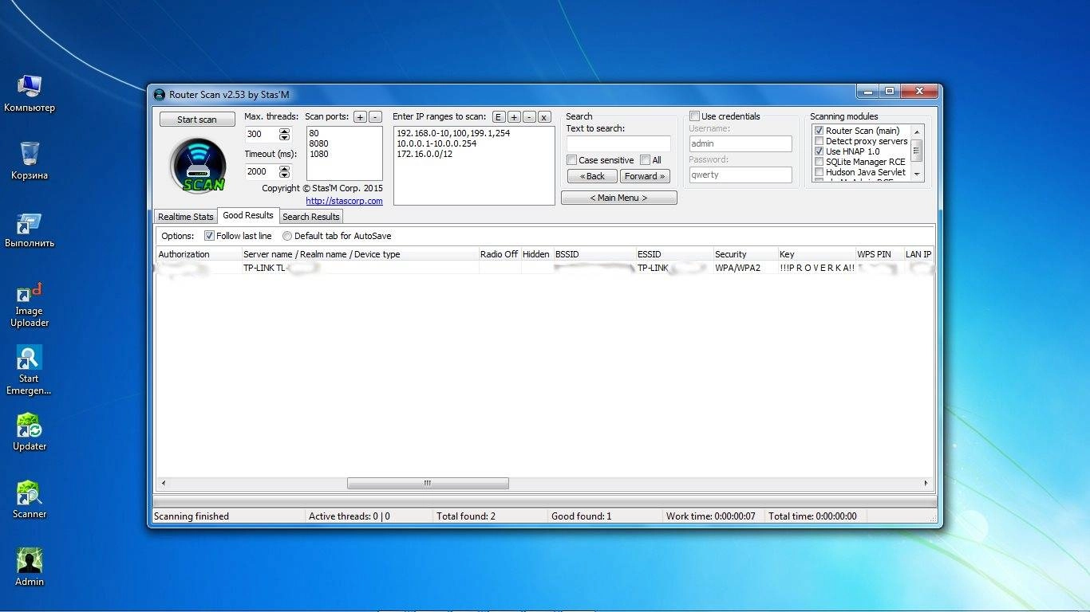Enable Case sensitive search
The width and height of the screenshot is (1090, 612).
[x=571, y=160]
